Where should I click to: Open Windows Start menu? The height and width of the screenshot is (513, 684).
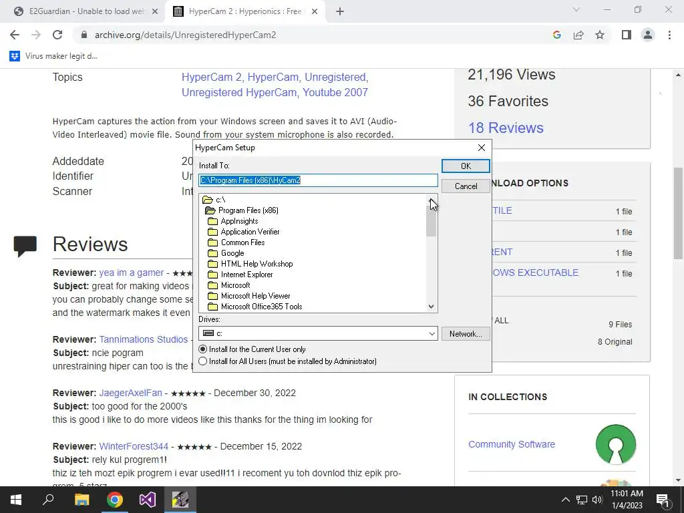16,500
